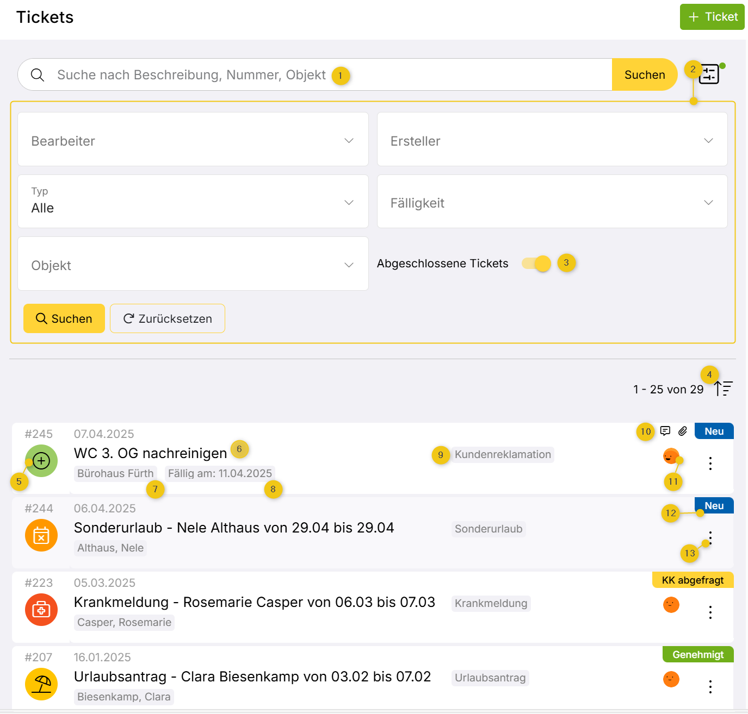This screenshot has height=714, width=748.
Task: Expand the Ersteller dropdown
Action: [552, 141]
